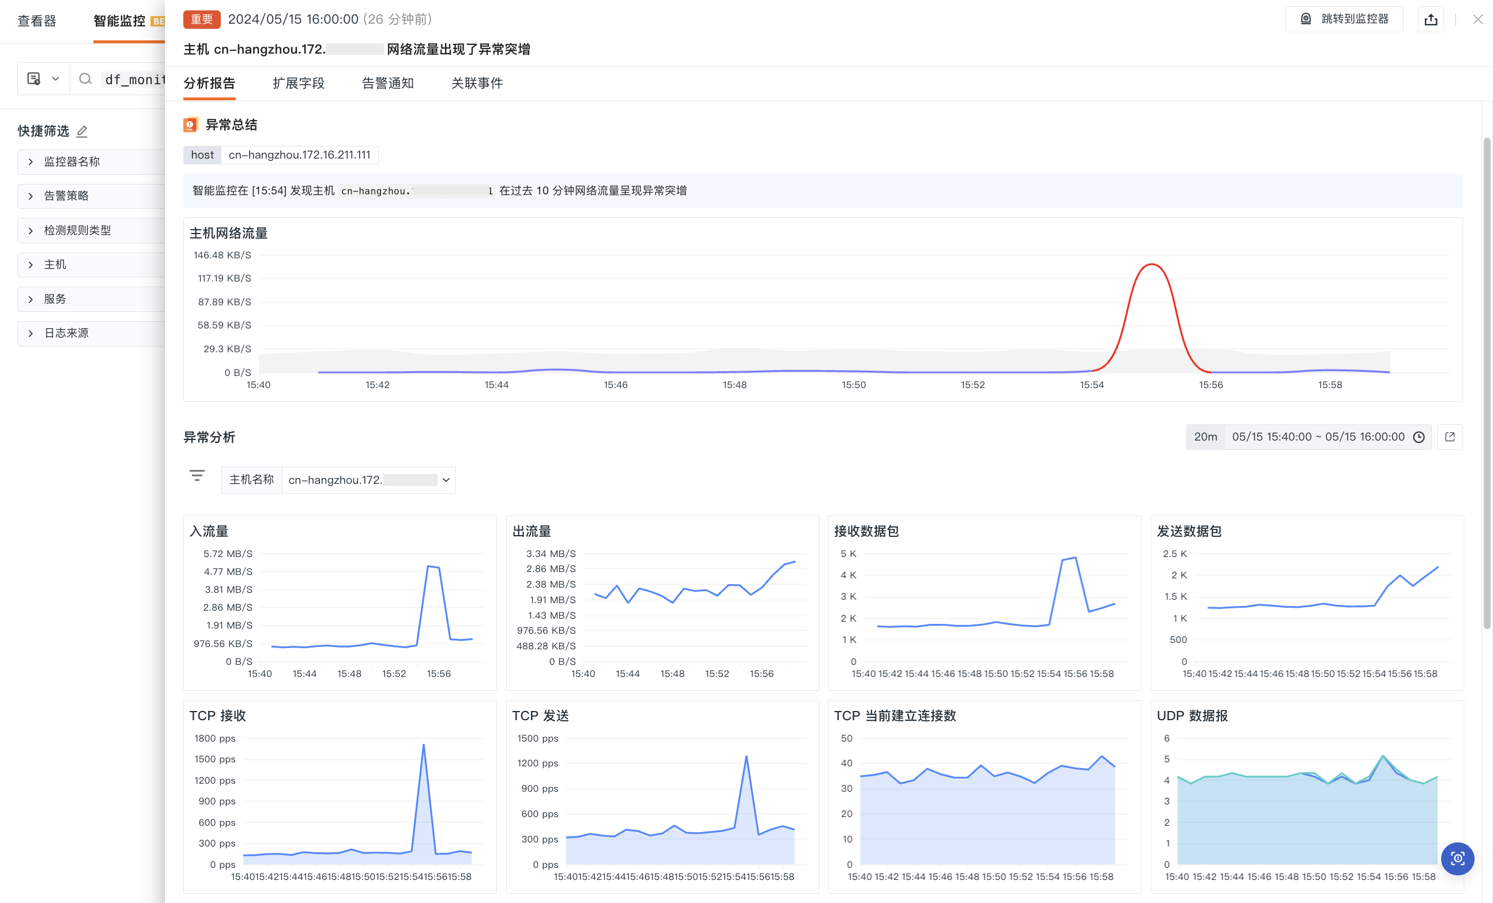
Task: Click the edit pencil next to 快捷筛选
Action: (x=82, y=131)
